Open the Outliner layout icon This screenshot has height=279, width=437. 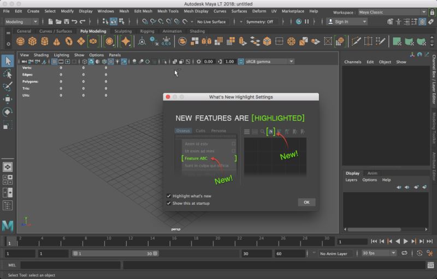pyautogui.click(x=8, y=205)
